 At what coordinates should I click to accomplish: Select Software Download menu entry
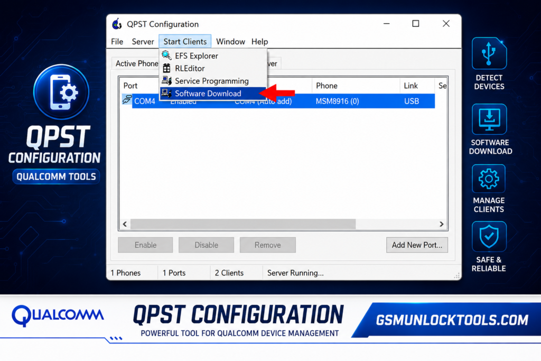[x=212, y=94]
